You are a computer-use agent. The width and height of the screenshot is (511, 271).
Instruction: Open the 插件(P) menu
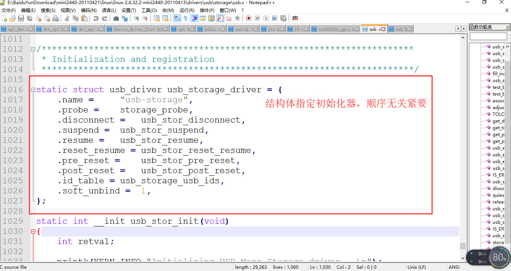click(207, 10)
